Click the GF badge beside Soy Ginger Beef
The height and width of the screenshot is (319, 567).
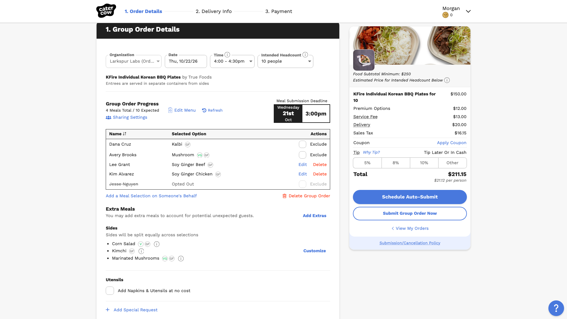pyautogui.click(x=210, y=165)
